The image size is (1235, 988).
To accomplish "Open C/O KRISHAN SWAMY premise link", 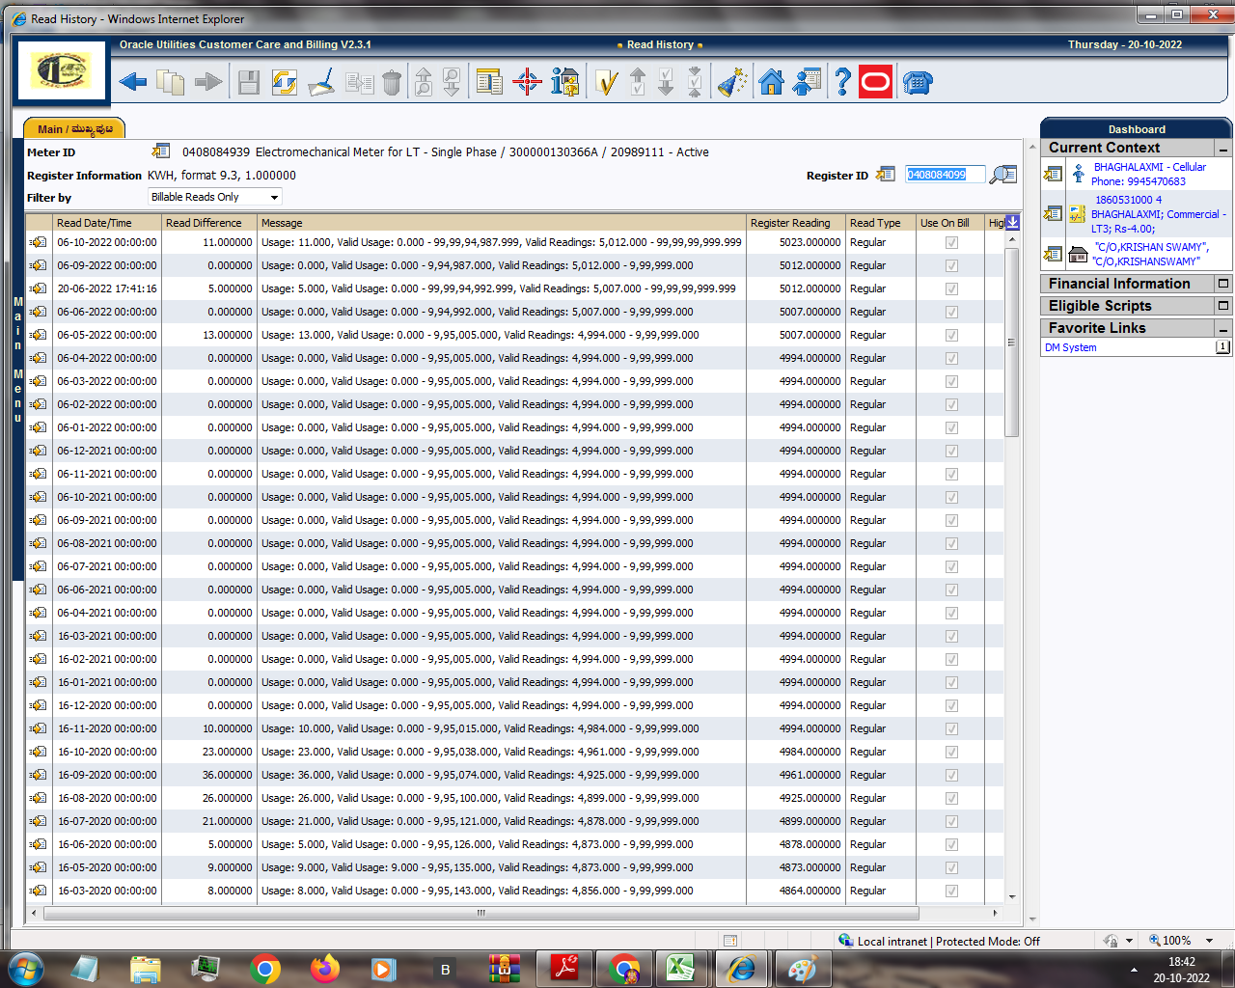I will [x=1150, y=254].
